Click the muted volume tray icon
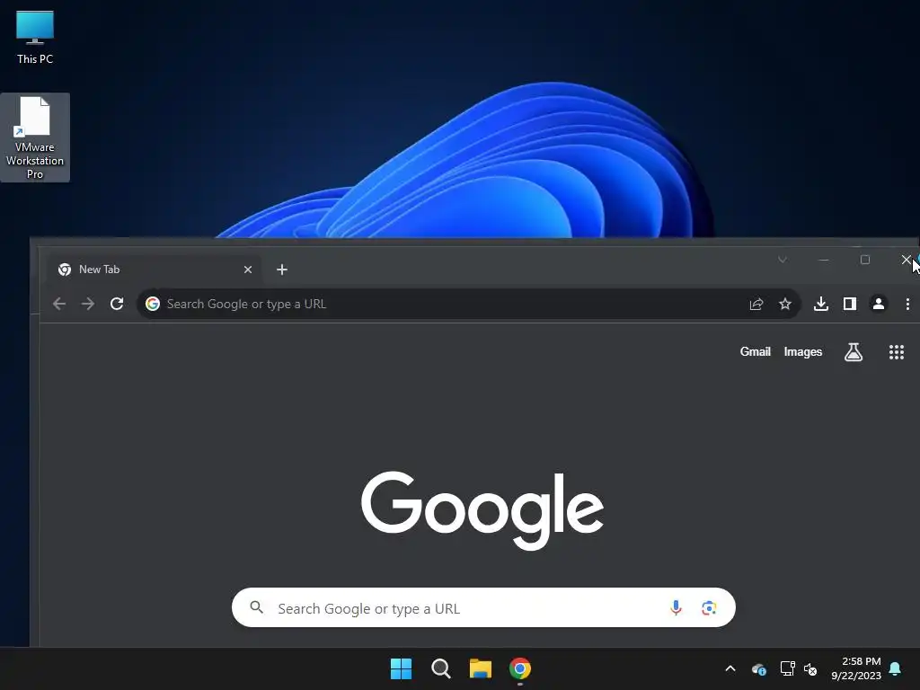This screenshot has width=920, height=690. [x=810, y=668]
